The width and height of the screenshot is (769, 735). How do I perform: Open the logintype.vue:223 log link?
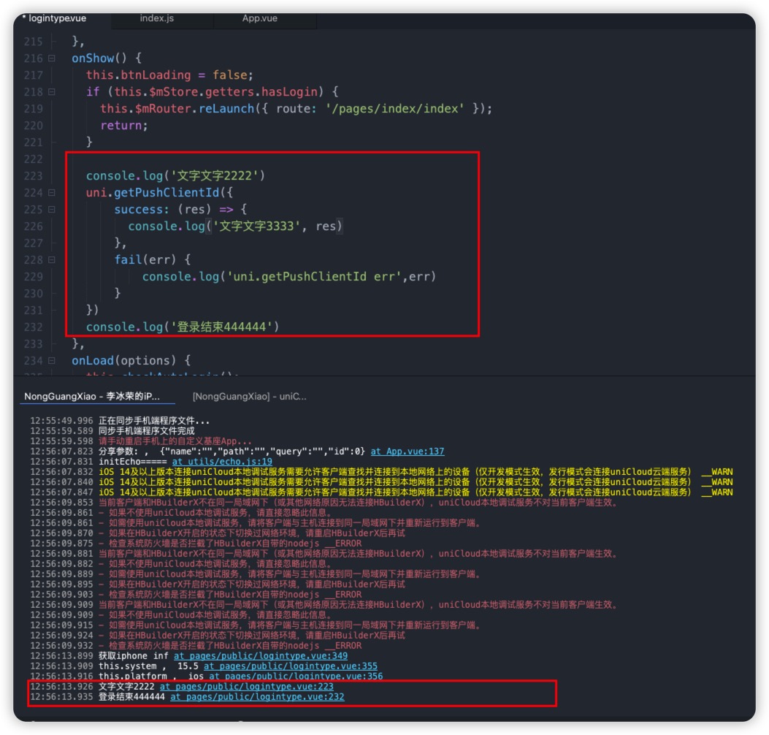click(x=246, y=687)
